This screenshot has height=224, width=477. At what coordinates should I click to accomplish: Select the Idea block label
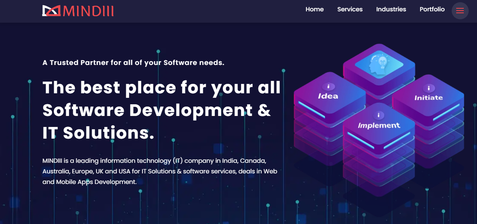tap(328, 96)
